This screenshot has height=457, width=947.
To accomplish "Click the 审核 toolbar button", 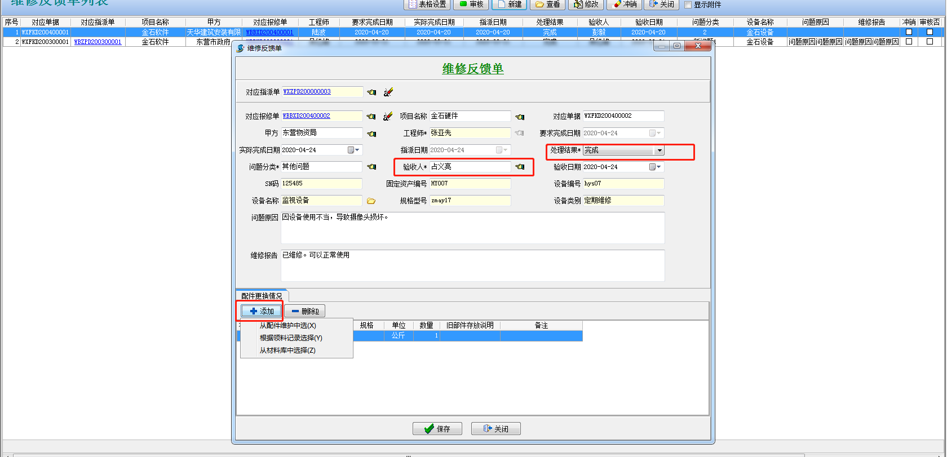I will 471,5.
